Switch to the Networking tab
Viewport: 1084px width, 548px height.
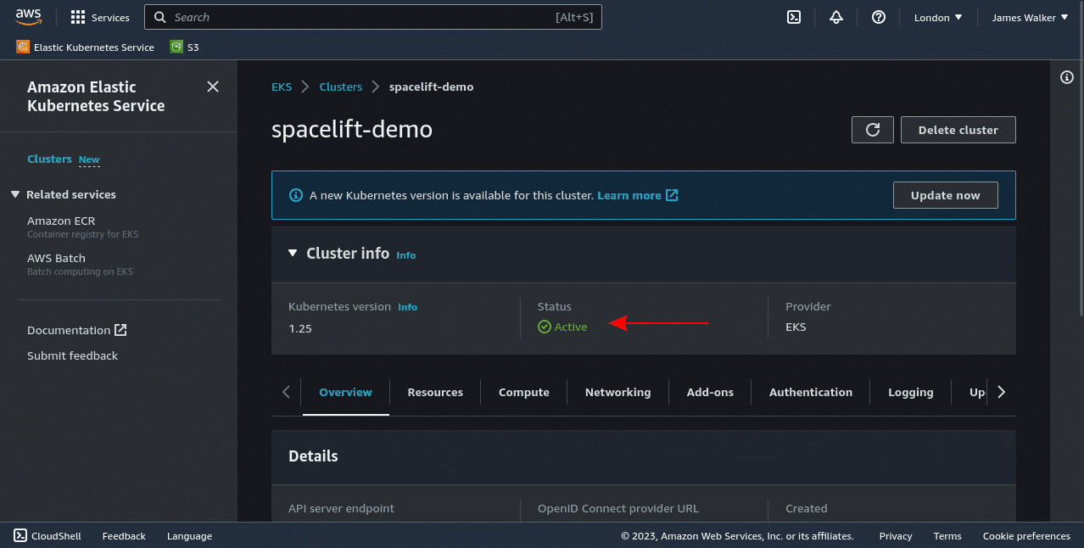click(x=617, y=392)
